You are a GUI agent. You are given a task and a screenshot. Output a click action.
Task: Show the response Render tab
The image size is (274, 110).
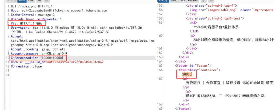pos(193,1)
